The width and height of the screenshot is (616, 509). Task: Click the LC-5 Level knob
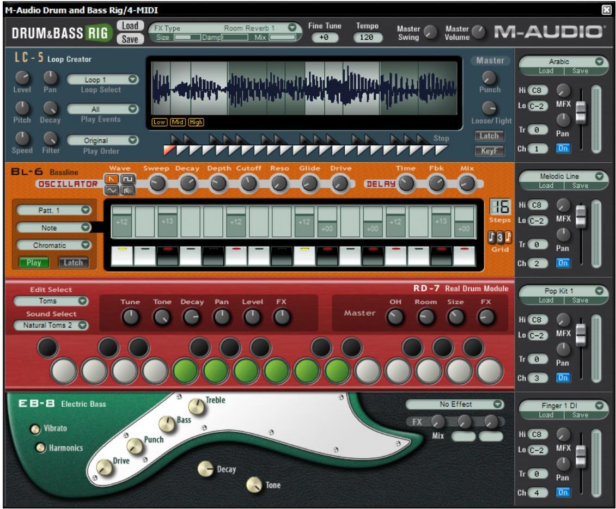pos(22,78)
